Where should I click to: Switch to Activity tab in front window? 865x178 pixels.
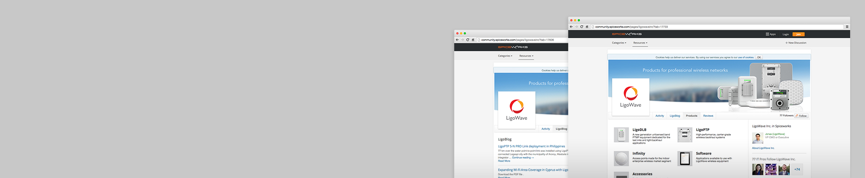click(660, 116)
